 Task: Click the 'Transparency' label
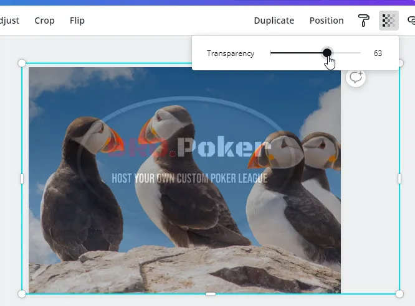click(231, 53)
